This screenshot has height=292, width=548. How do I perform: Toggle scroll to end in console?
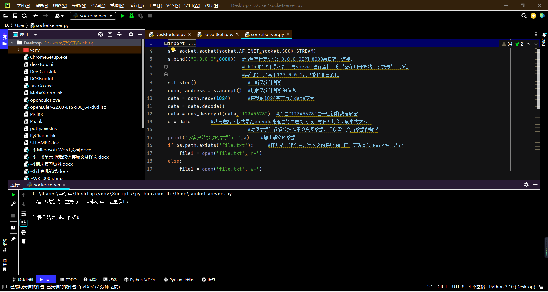point(24,223)
